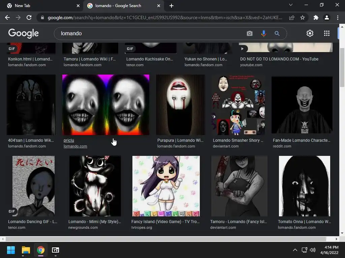Image resolution: width=345 pixels, height=258 pixels.
Task: Open the Tomato Onna image
Action: [304, 186]
